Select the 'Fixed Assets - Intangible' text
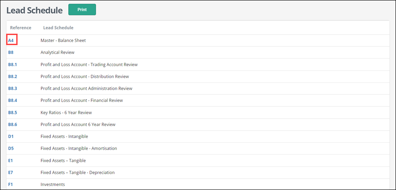 click(x=64, y=136)
